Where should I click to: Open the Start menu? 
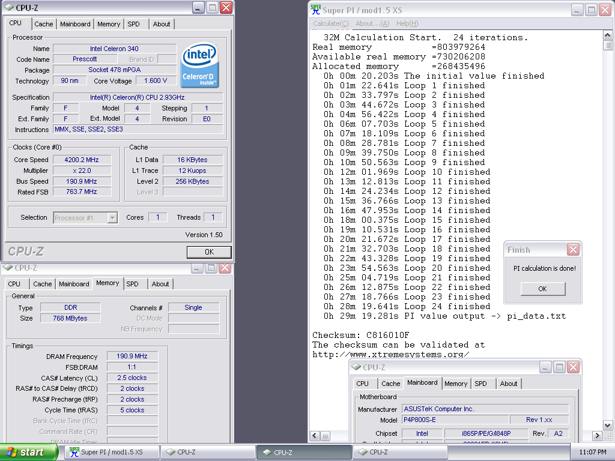[x=29, y=452]
